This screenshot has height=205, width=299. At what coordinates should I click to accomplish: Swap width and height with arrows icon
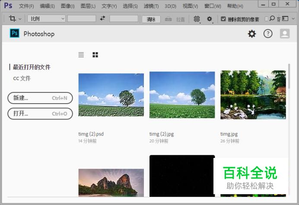tap(102, 18)
